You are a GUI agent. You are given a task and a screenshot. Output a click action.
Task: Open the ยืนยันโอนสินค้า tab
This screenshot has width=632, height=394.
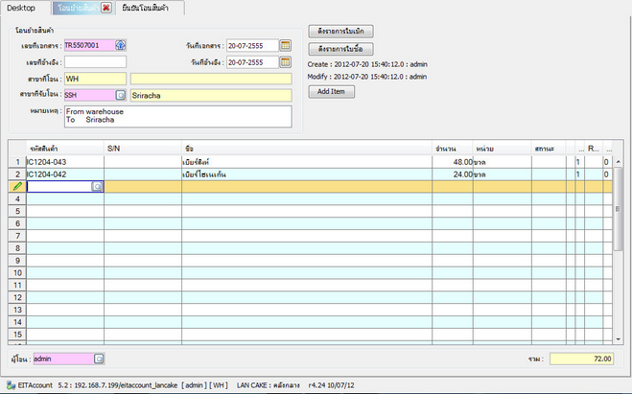[150, 8]
